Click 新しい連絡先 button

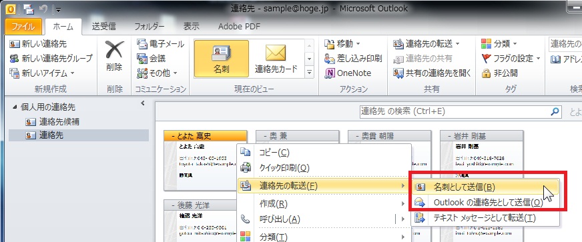click(38, 44)
